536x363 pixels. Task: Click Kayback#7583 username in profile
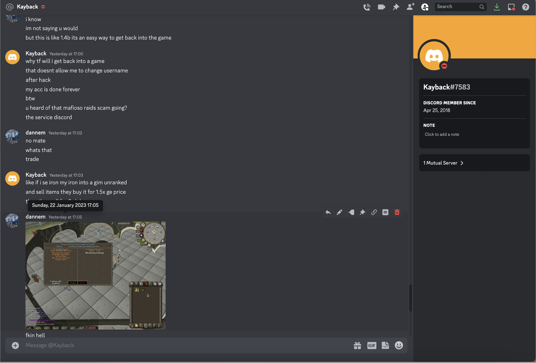pos(447,87)
